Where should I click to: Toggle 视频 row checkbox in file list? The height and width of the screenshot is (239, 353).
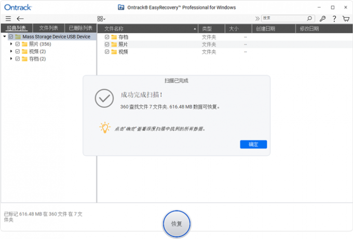[107, 52]
